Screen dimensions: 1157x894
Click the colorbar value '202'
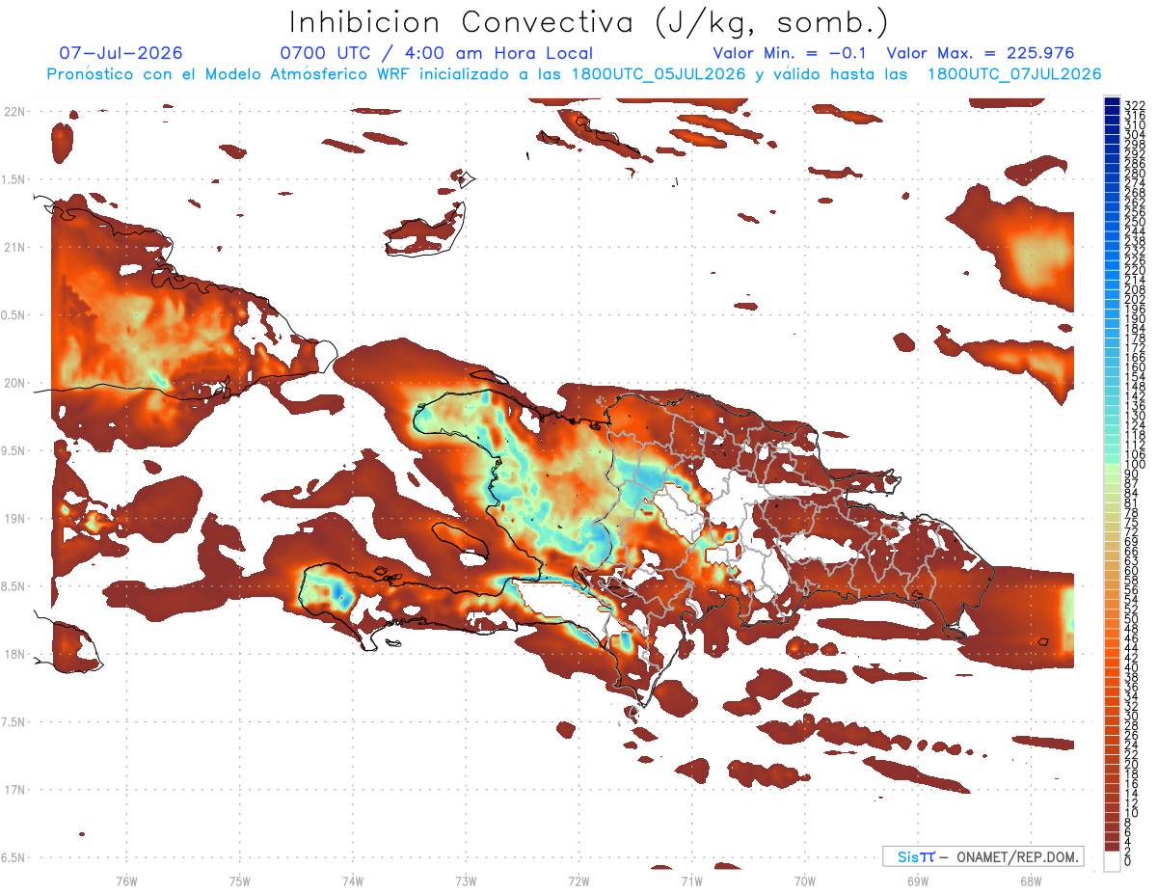click(1135, 300)
